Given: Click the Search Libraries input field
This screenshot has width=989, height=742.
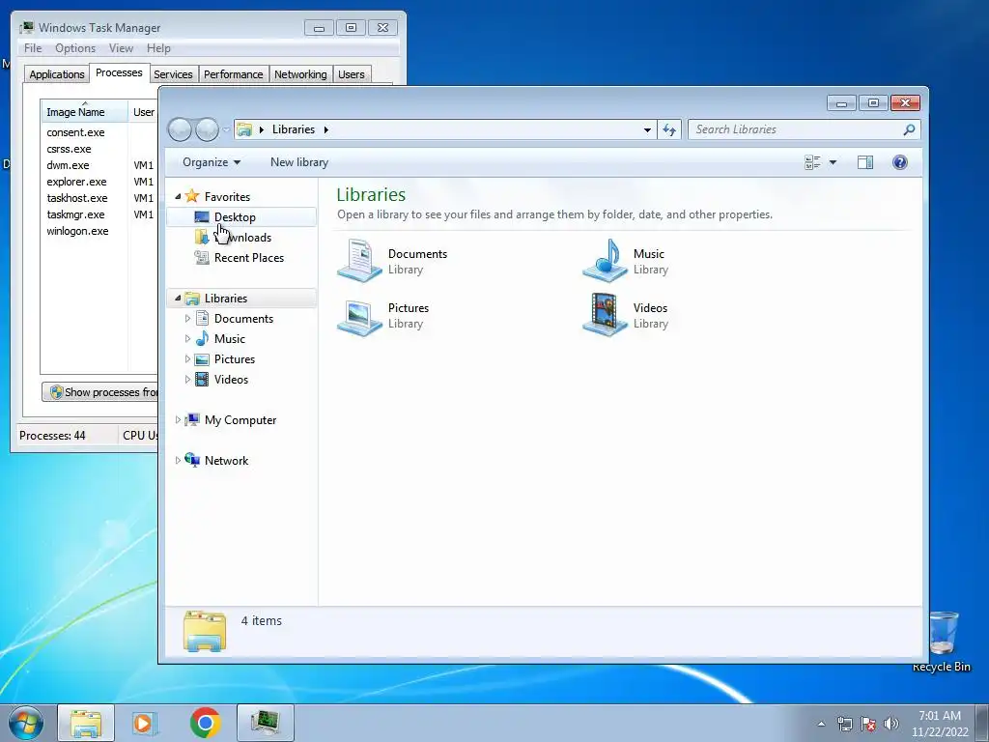Looking at the screenshot, I should (796, 129).
